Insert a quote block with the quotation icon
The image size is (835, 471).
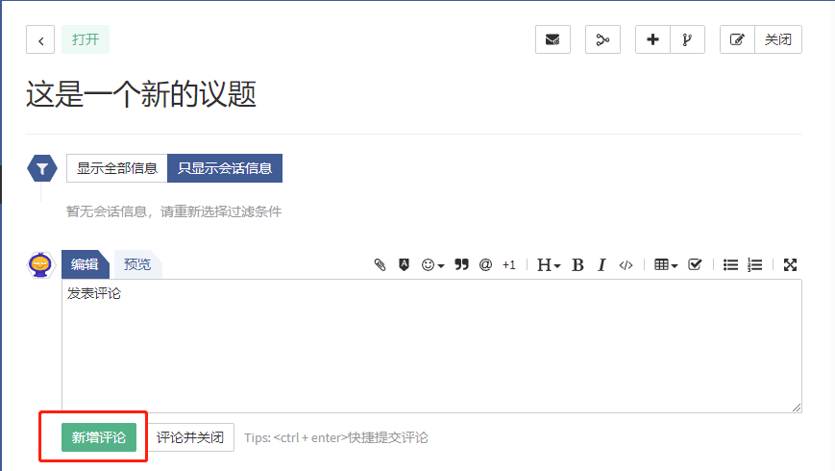point(461,265)
